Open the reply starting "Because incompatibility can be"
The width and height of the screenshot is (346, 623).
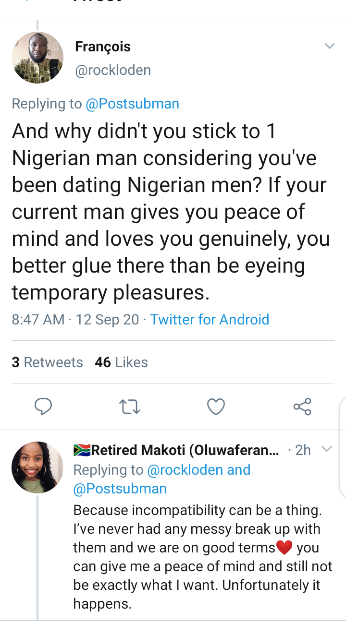[202, 557]
